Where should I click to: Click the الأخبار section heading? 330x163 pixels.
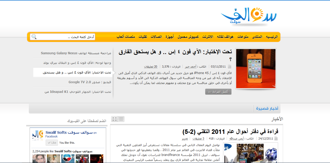point(277,119)
